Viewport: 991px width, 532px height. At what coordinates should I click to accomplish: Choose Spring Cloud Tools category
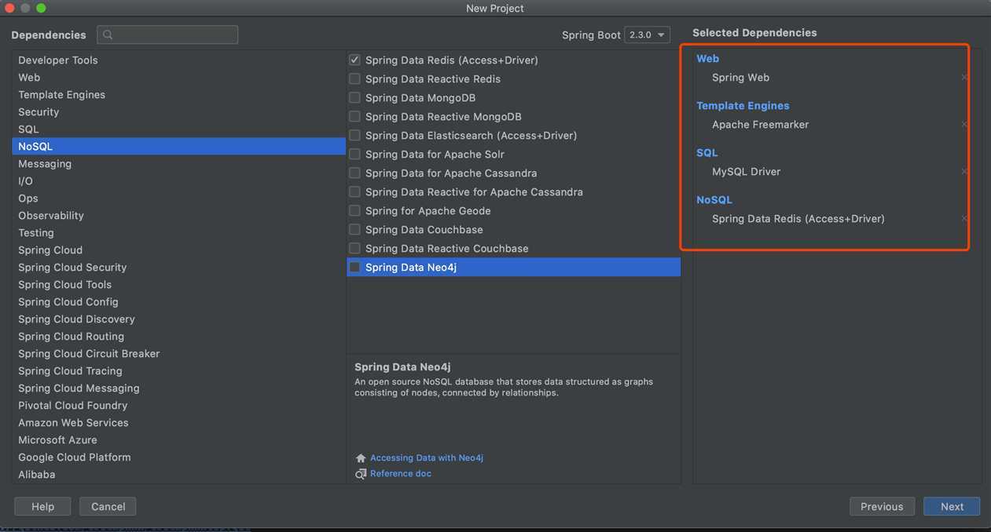[x=178, y=285]
